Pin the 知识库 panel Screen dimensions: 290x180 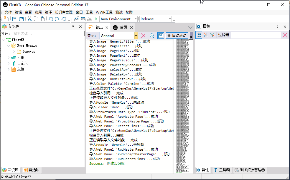click(x=73, y=27)
